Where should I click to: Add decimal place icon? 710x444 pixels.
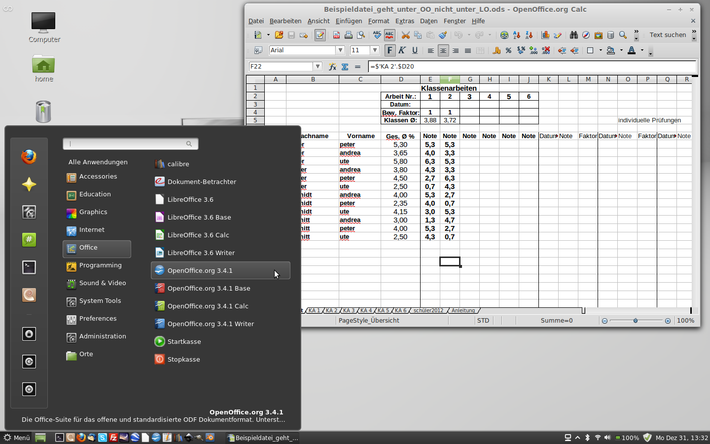coord(533,50)
